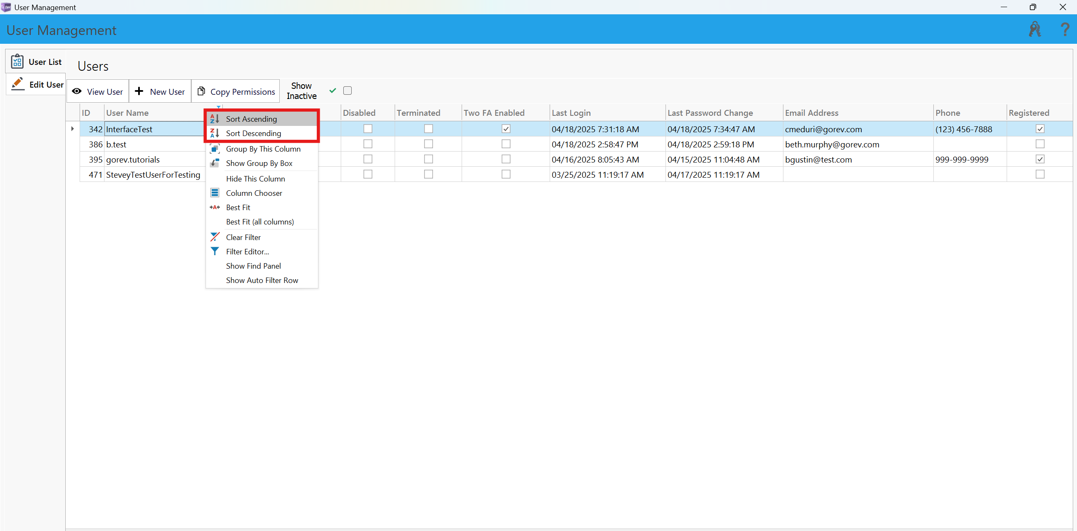1077x531 pixels.
Task: Click the clipboard icon on User List
Action: pos(17,61)
